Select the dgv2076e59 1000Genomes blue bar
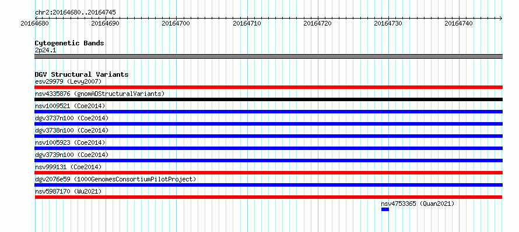The image size is (519, 232). point(268,185)
